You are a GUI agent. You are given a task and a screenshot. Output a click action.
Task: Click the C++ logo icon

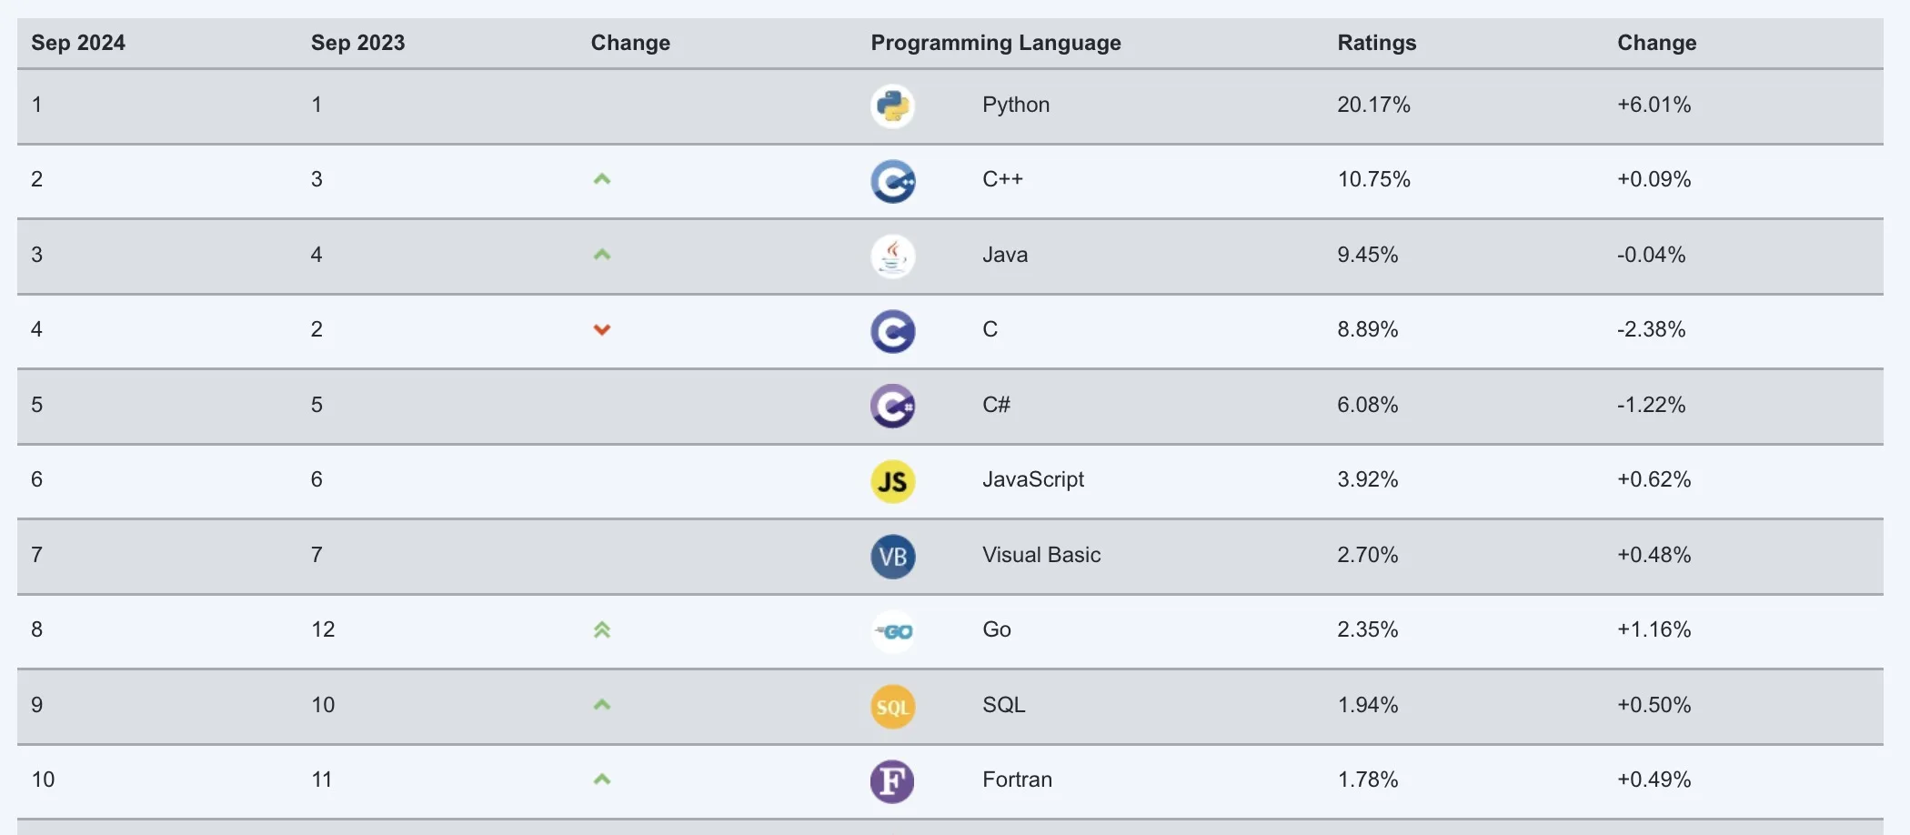pyautogui.click(x=892, y=181)
